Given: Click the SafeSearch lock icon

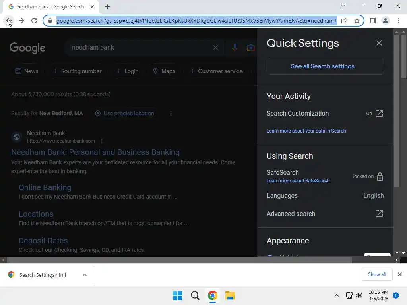Looking at the screenshot, I should (380, 176).
